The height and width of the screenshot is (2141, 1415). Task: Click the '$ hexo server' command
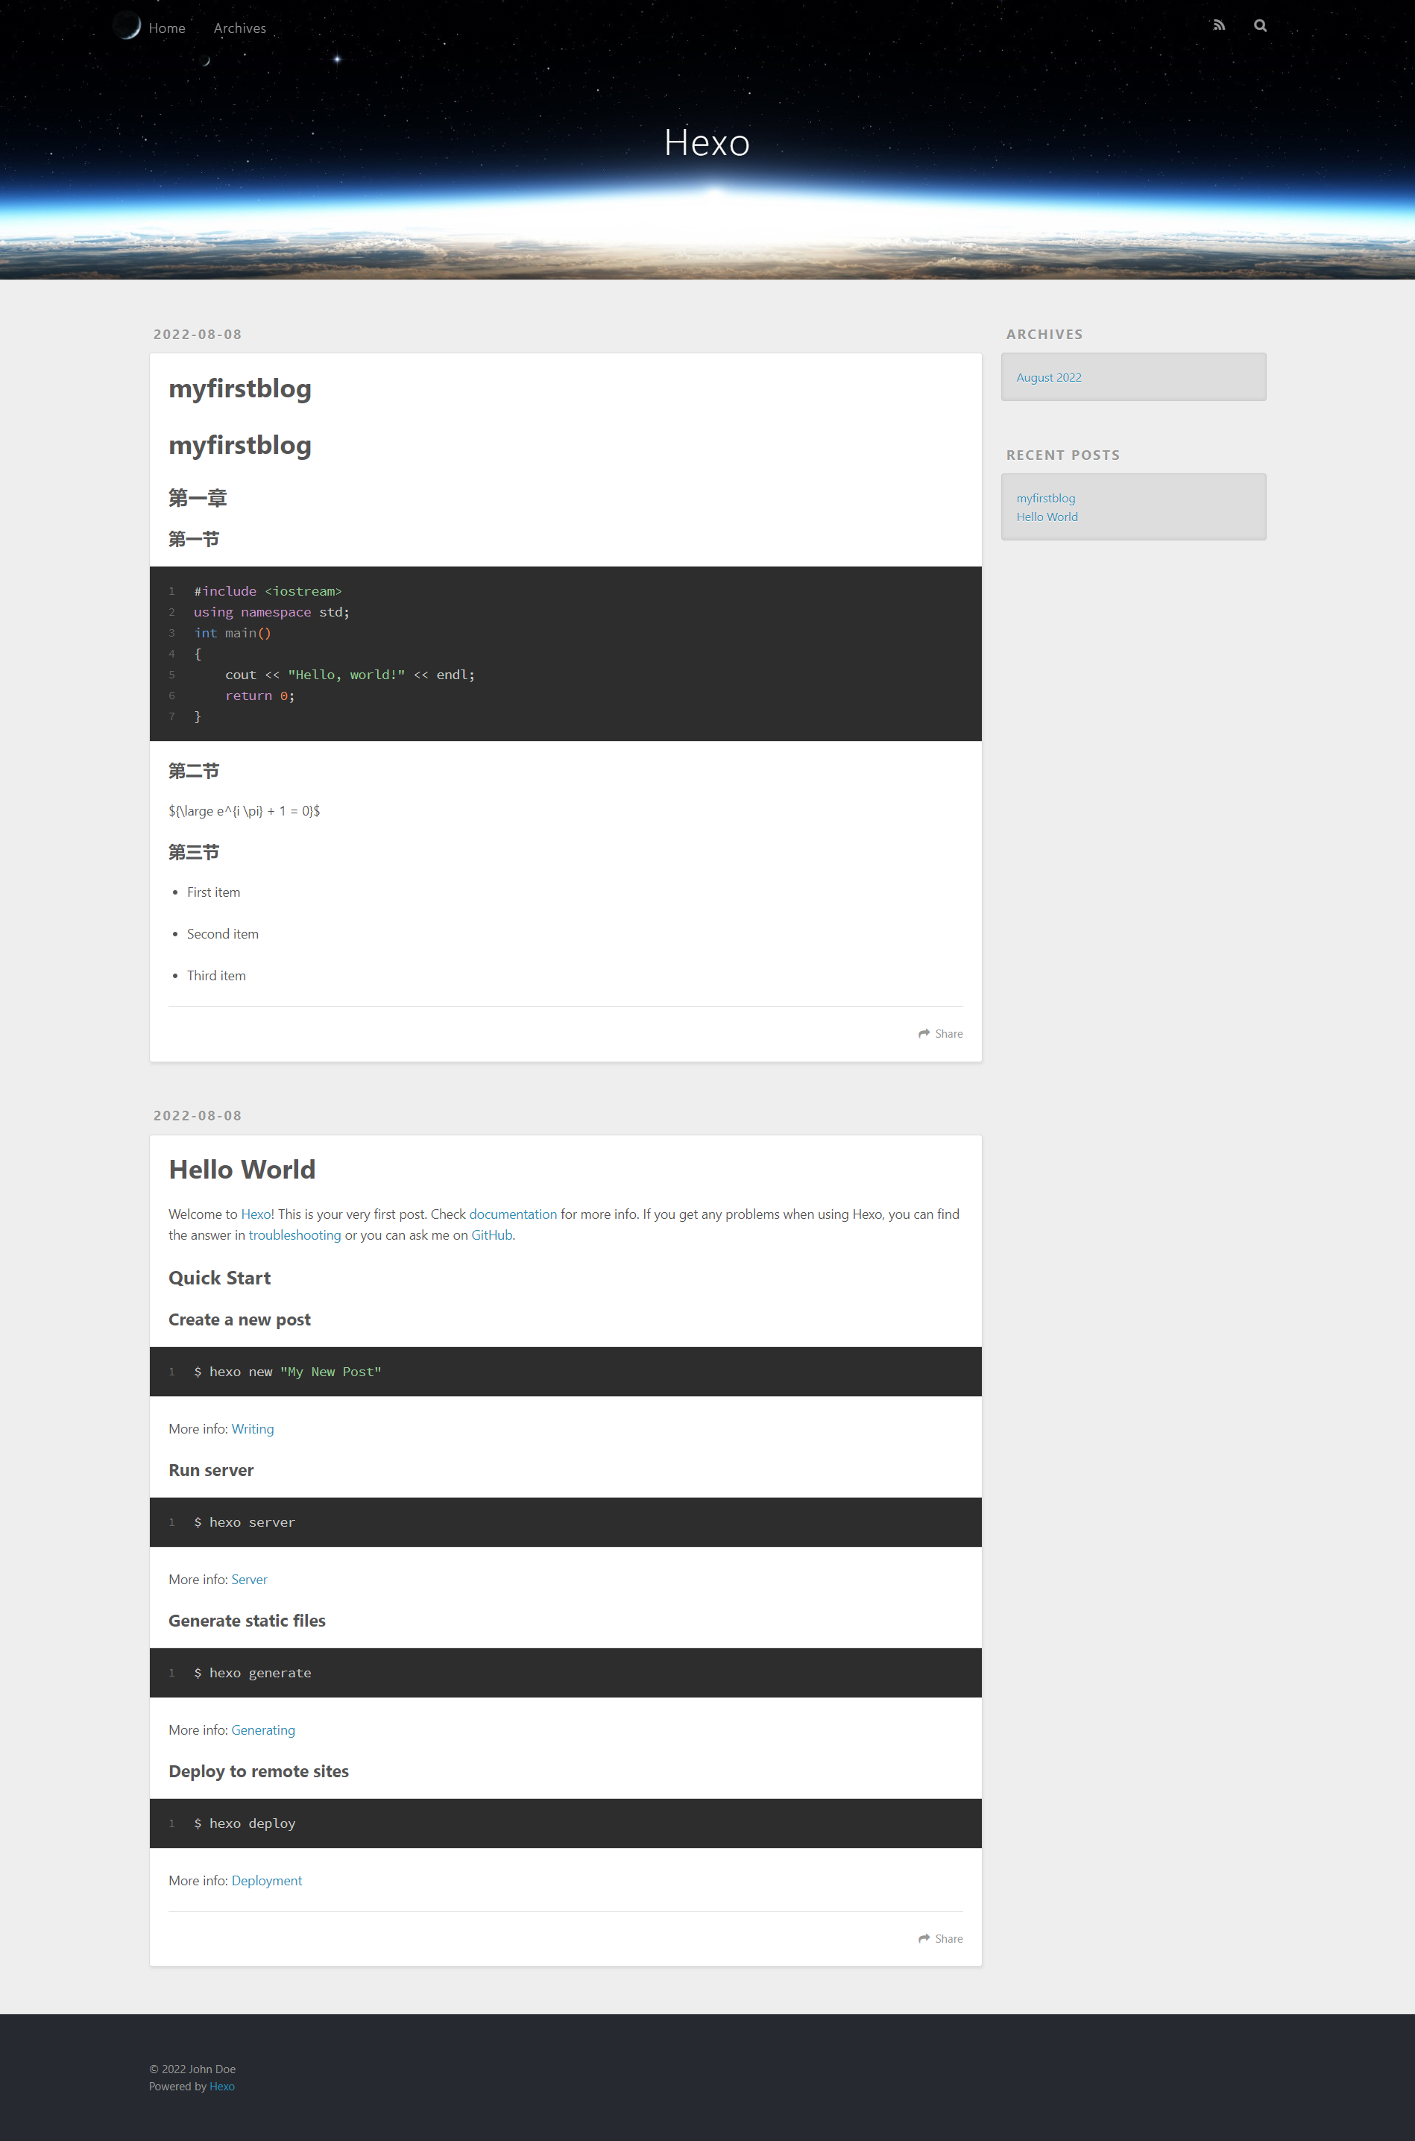pos(245,1523)
